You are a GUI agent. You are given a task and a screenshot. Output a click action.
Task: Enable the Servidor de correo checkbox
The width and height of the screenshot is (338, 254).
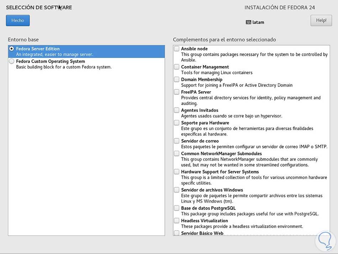[176, 141]
